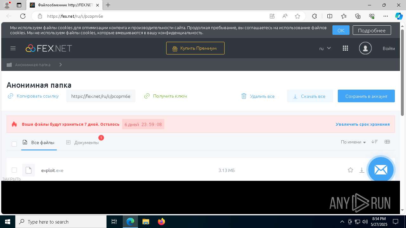The image size is (406, 228).
Task: Open a new browser tab
Action: (x=108, y=5)
